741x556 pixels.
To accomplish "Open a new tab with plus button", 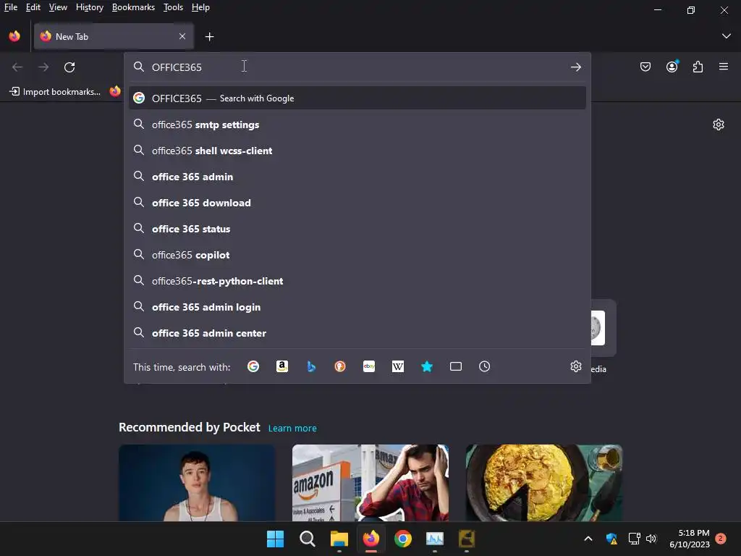I will click(x=209, y=36).
